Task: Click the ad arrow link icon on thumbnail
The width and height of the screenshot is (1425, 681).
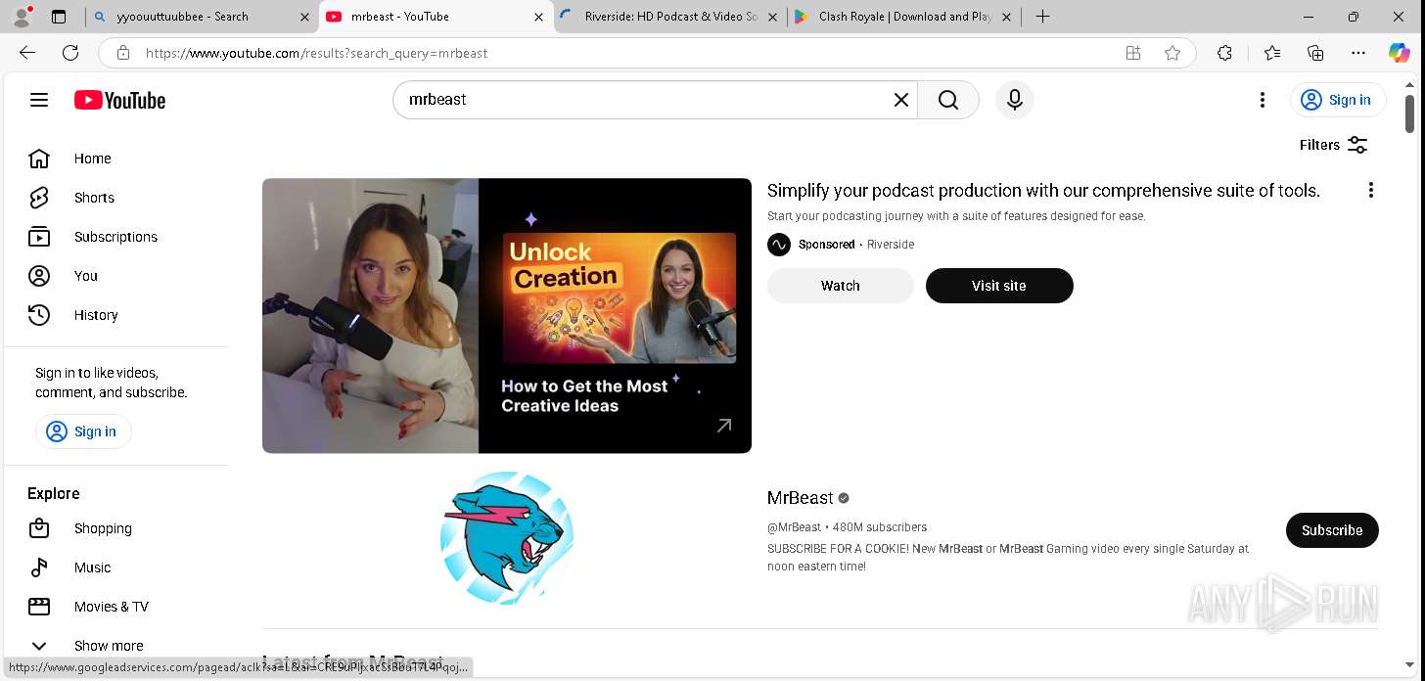Action: pos(724,426)
